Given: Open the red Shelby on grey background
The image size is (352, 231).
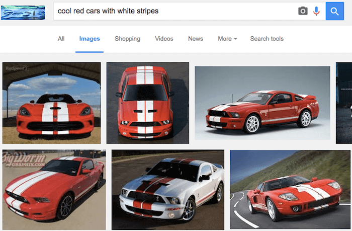Looking at the screenshot, I should click(262, 103).
